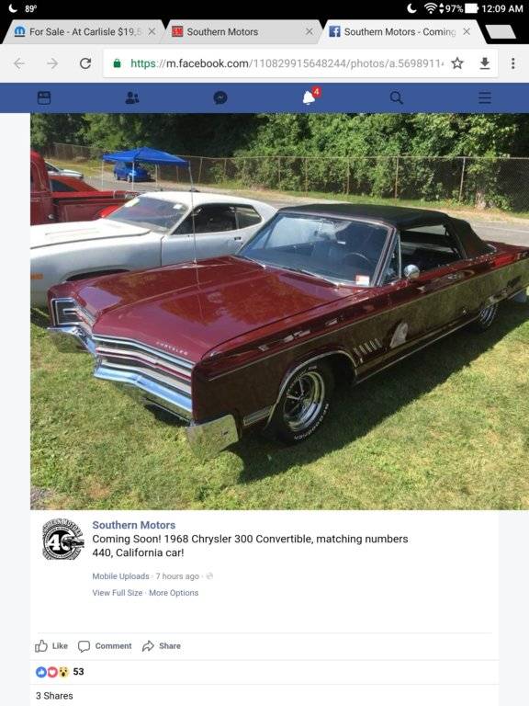529x706 pixels.
Task: Open Chrome three-dot overflow menu
Action: [x=512, y=63]
